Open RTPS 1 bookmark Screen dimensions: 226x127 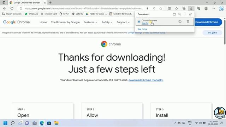coord(64,14)
